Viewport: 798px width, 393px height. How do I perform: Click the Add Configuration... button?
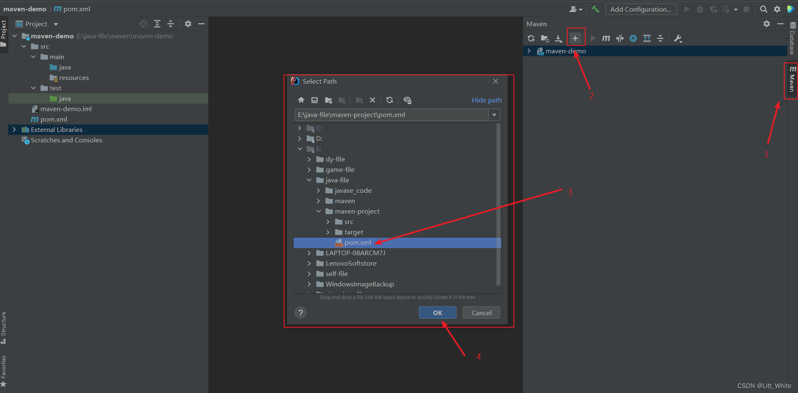[641, 9]
